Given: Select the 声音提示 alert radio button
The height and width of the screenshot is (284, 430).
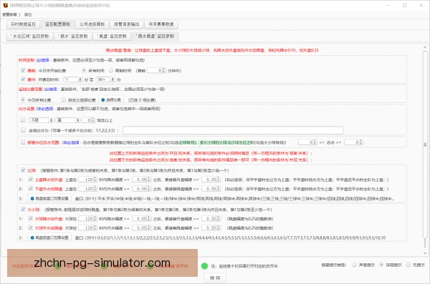Looking at the screenshot, I should tap(354, 265).
